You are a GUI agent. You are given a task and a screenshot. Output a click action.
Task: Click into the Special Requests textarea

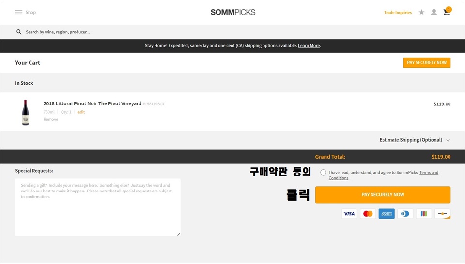[x=98, y=207]
